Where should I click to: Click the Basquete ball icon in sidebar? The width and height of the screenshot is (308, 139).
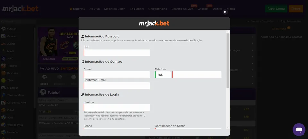[x=3, y=73]
